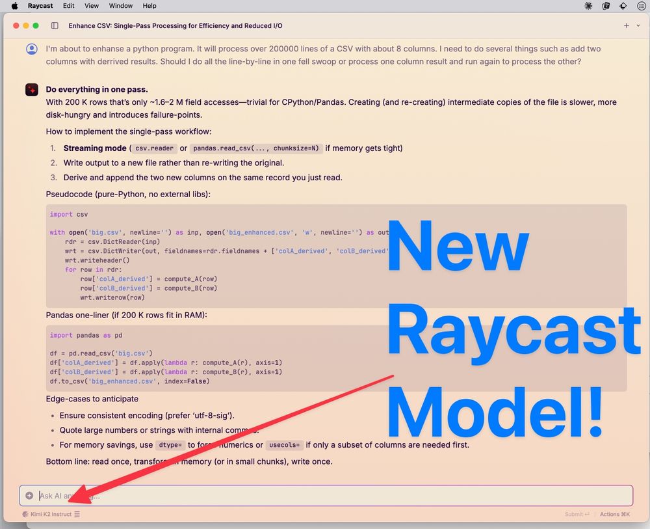
Task: Click the gem-shaped menu bar status icon
Action: (623, 6)
